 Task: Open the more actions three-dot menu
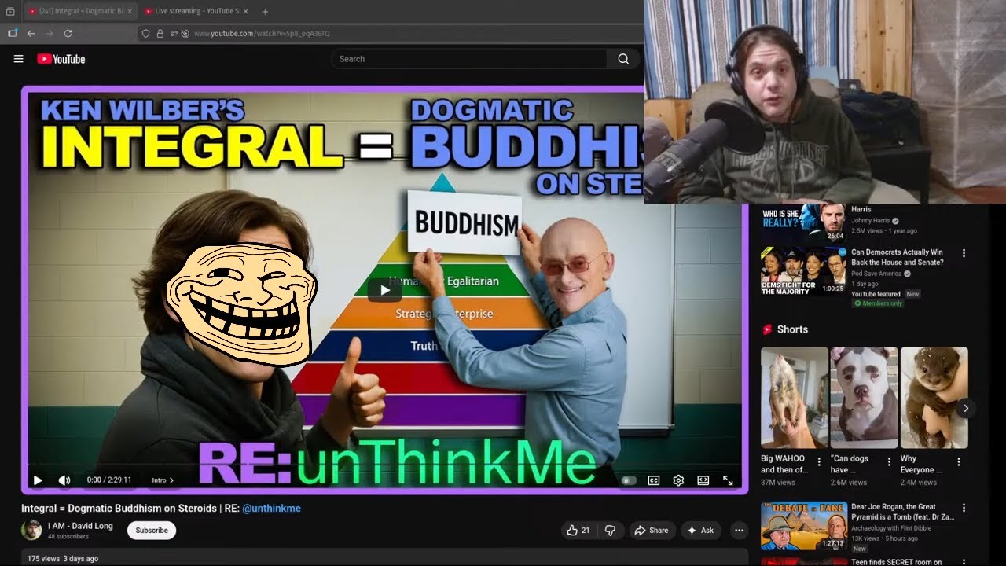coord(739,531)
